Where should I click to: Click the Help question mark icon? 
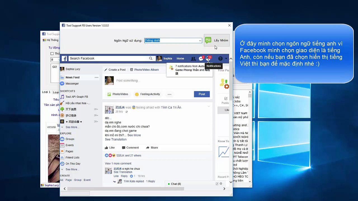(220, 59)
